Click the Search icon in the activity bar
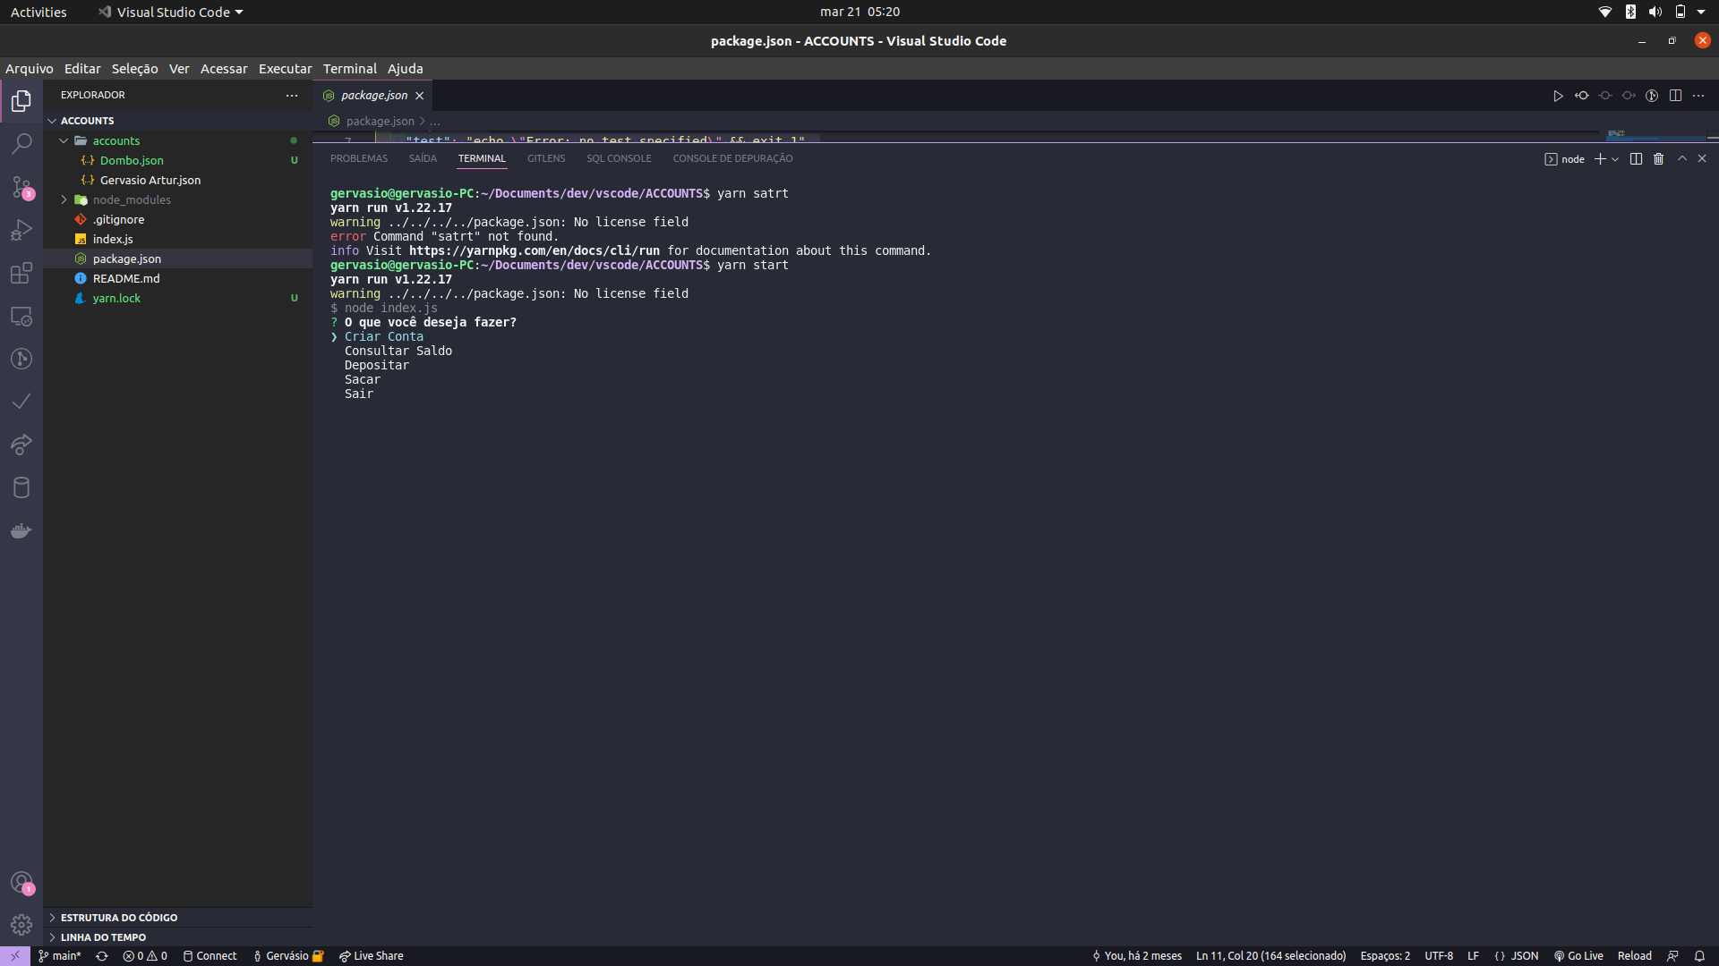The width and height of the screenshot is (1719, 966). (x=21, y=143)
